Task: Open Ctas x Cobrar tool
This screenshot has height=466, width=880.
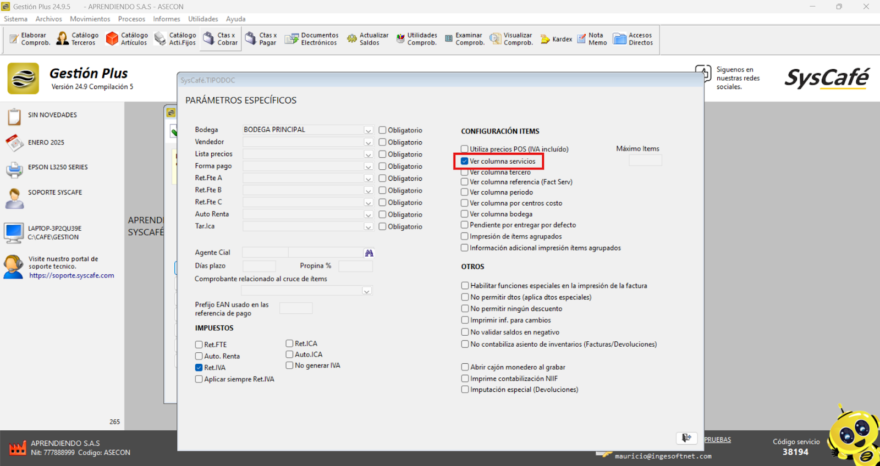Action: pos(221,39)
